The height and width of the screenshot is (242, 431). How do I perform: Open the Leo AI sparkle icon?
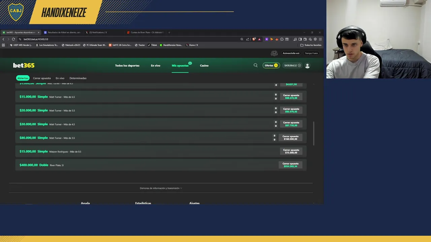pyautogui.click(x=310, y=39)
